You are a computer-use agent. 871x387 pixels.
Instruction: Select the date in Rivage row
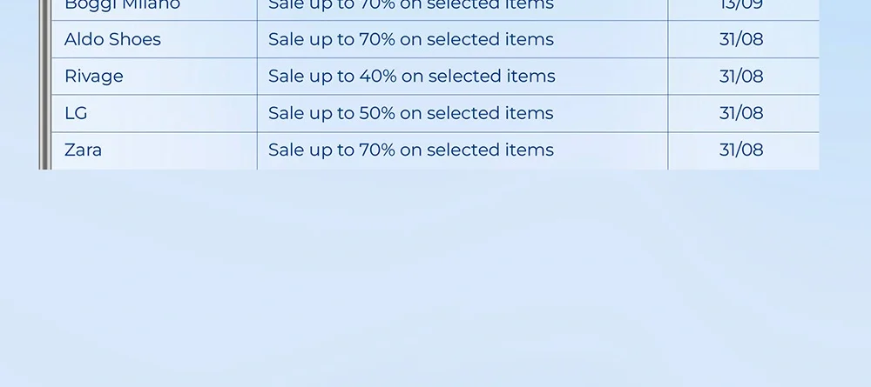741,77
